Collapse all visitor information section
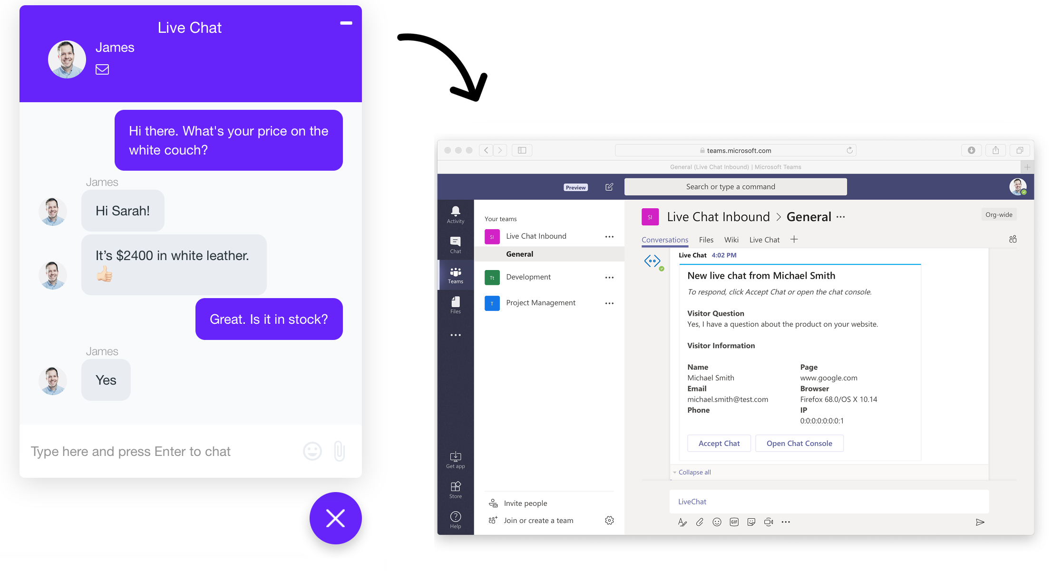Viewport: 1061px width, 571px height. 695,473
